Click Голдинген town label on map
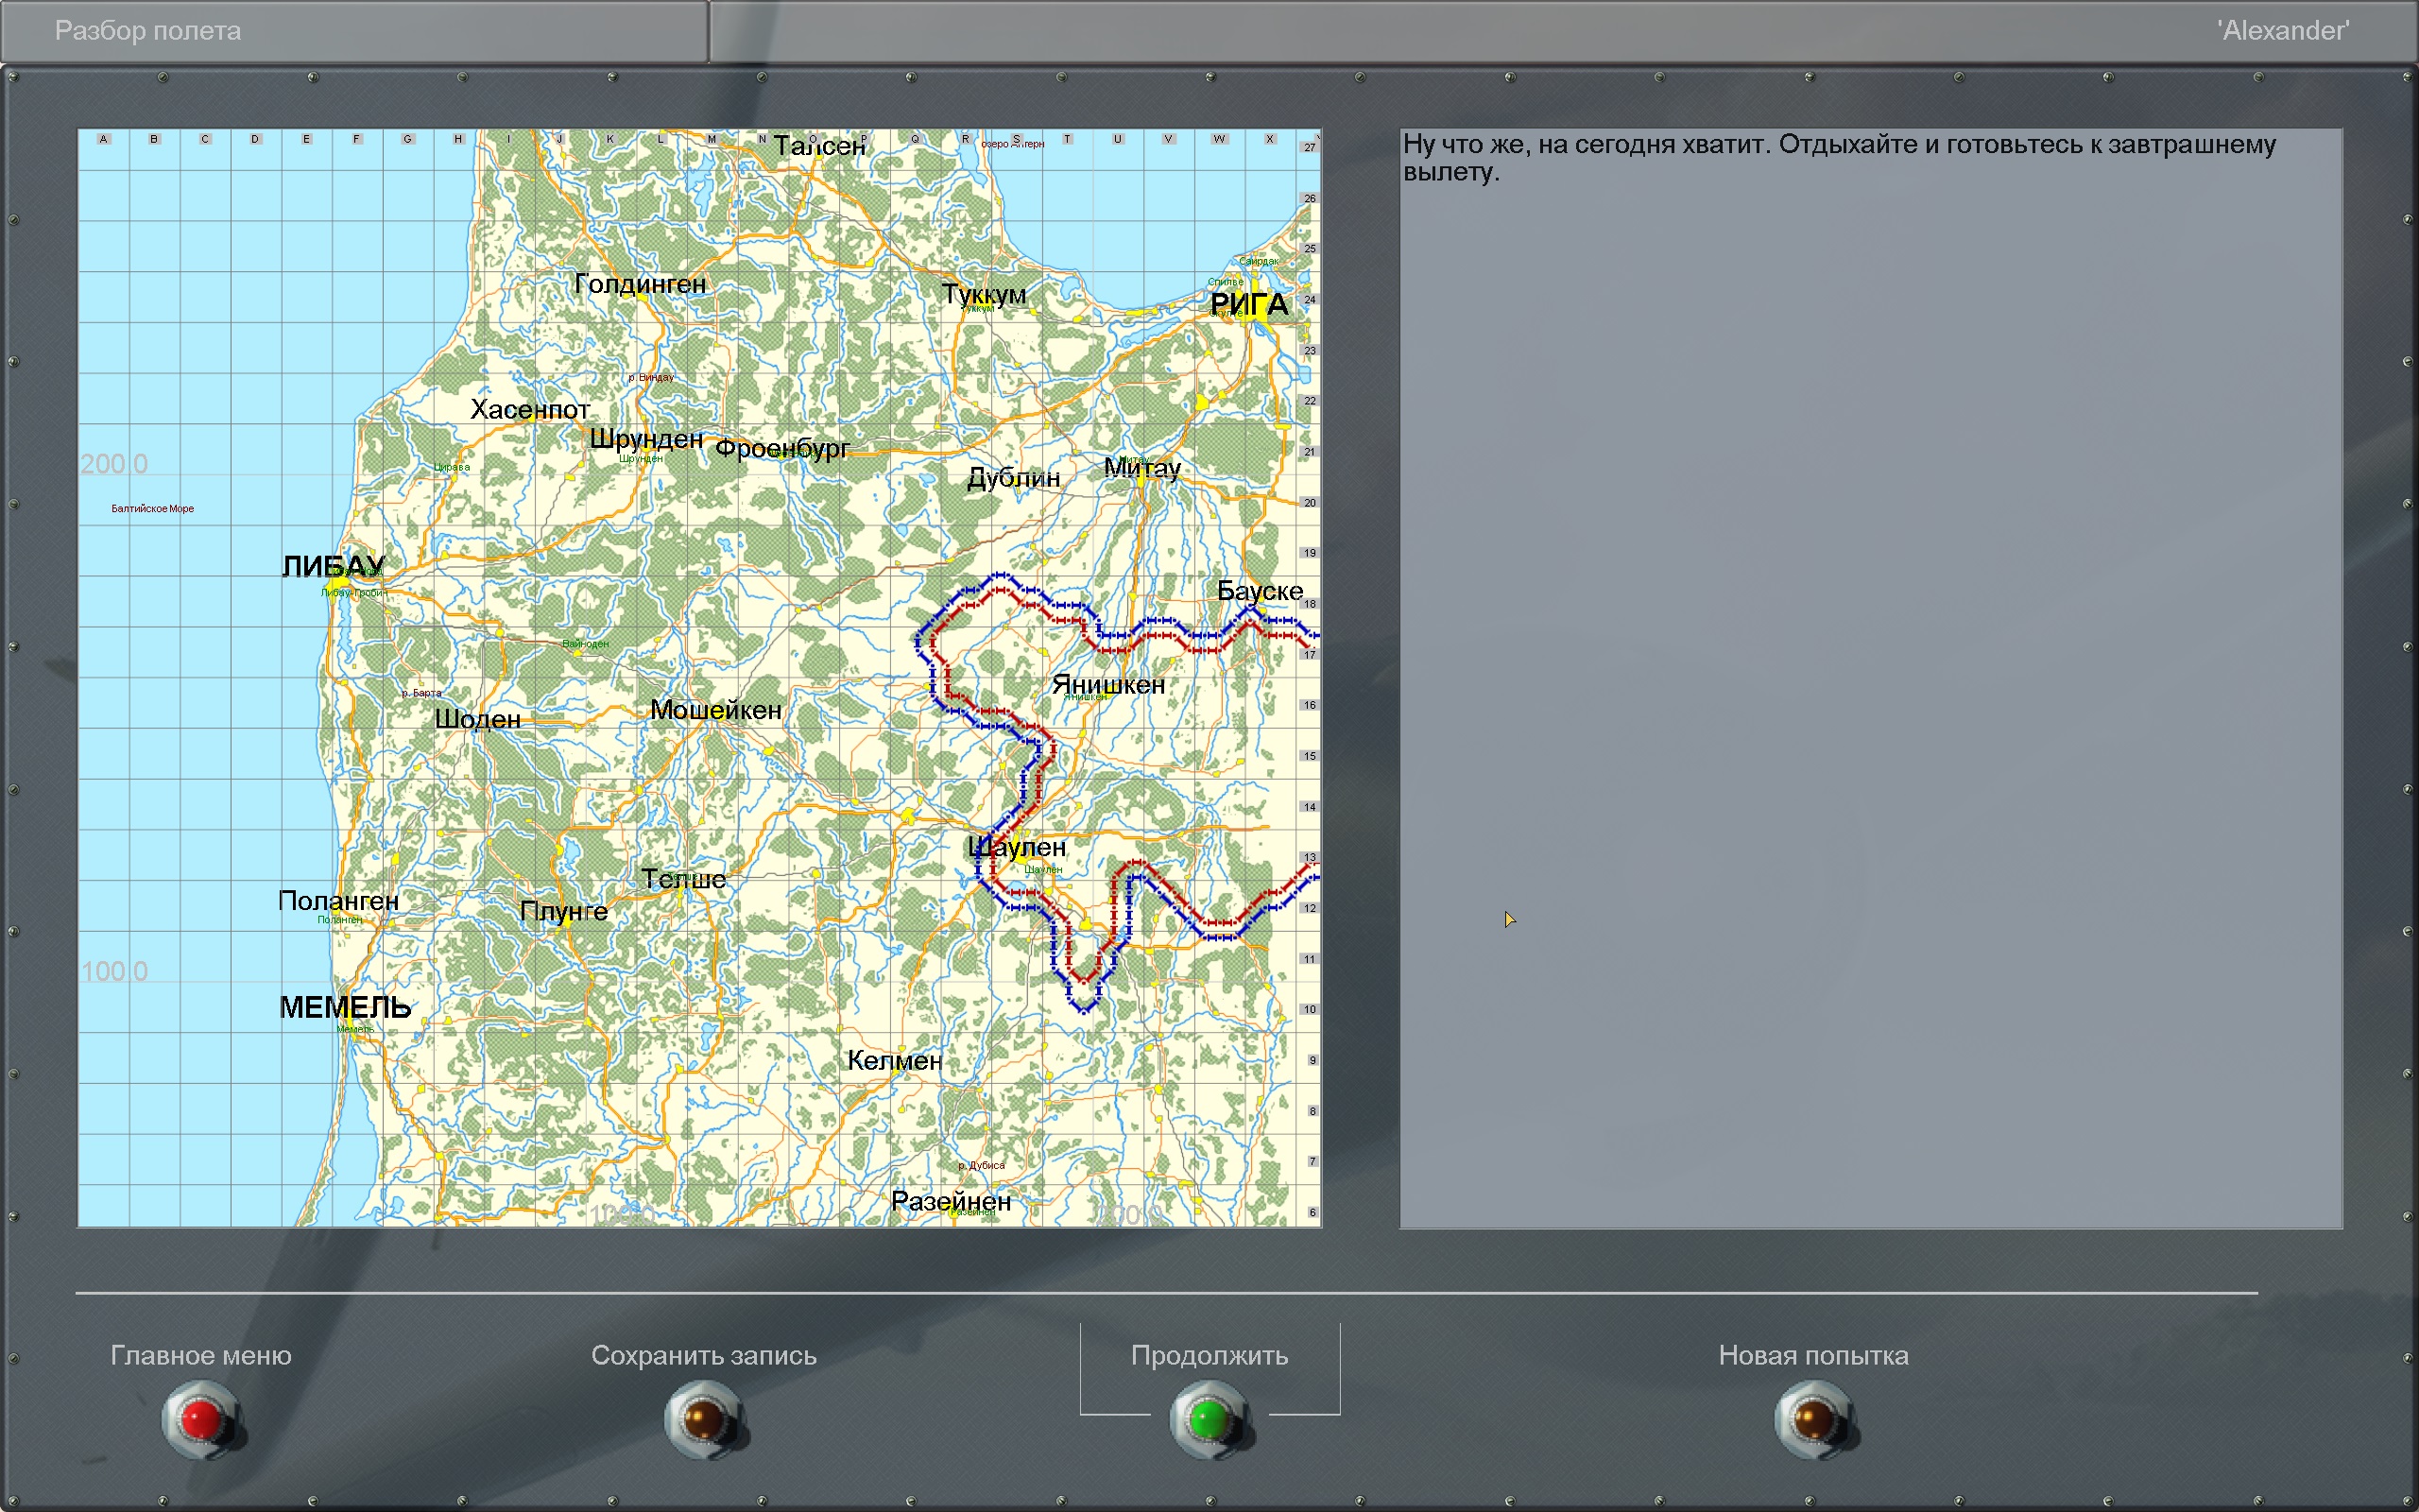This screenshot has height=1512, width=2419. point(640,284)
